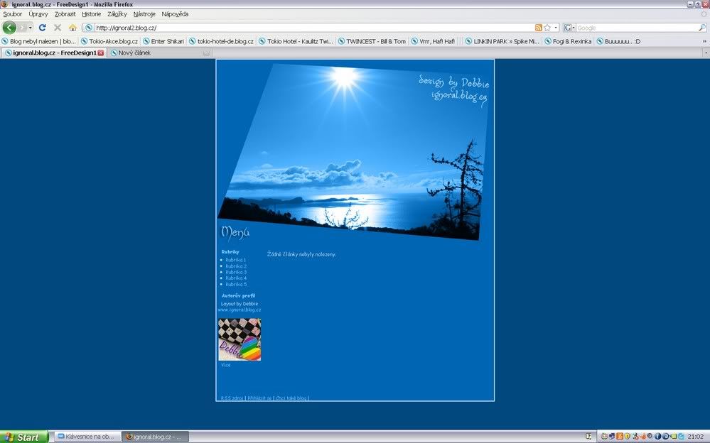The width and height of the screenshot is (710, 443).
Task: Go to the Home page icon
Action: [x=72, y=28]
